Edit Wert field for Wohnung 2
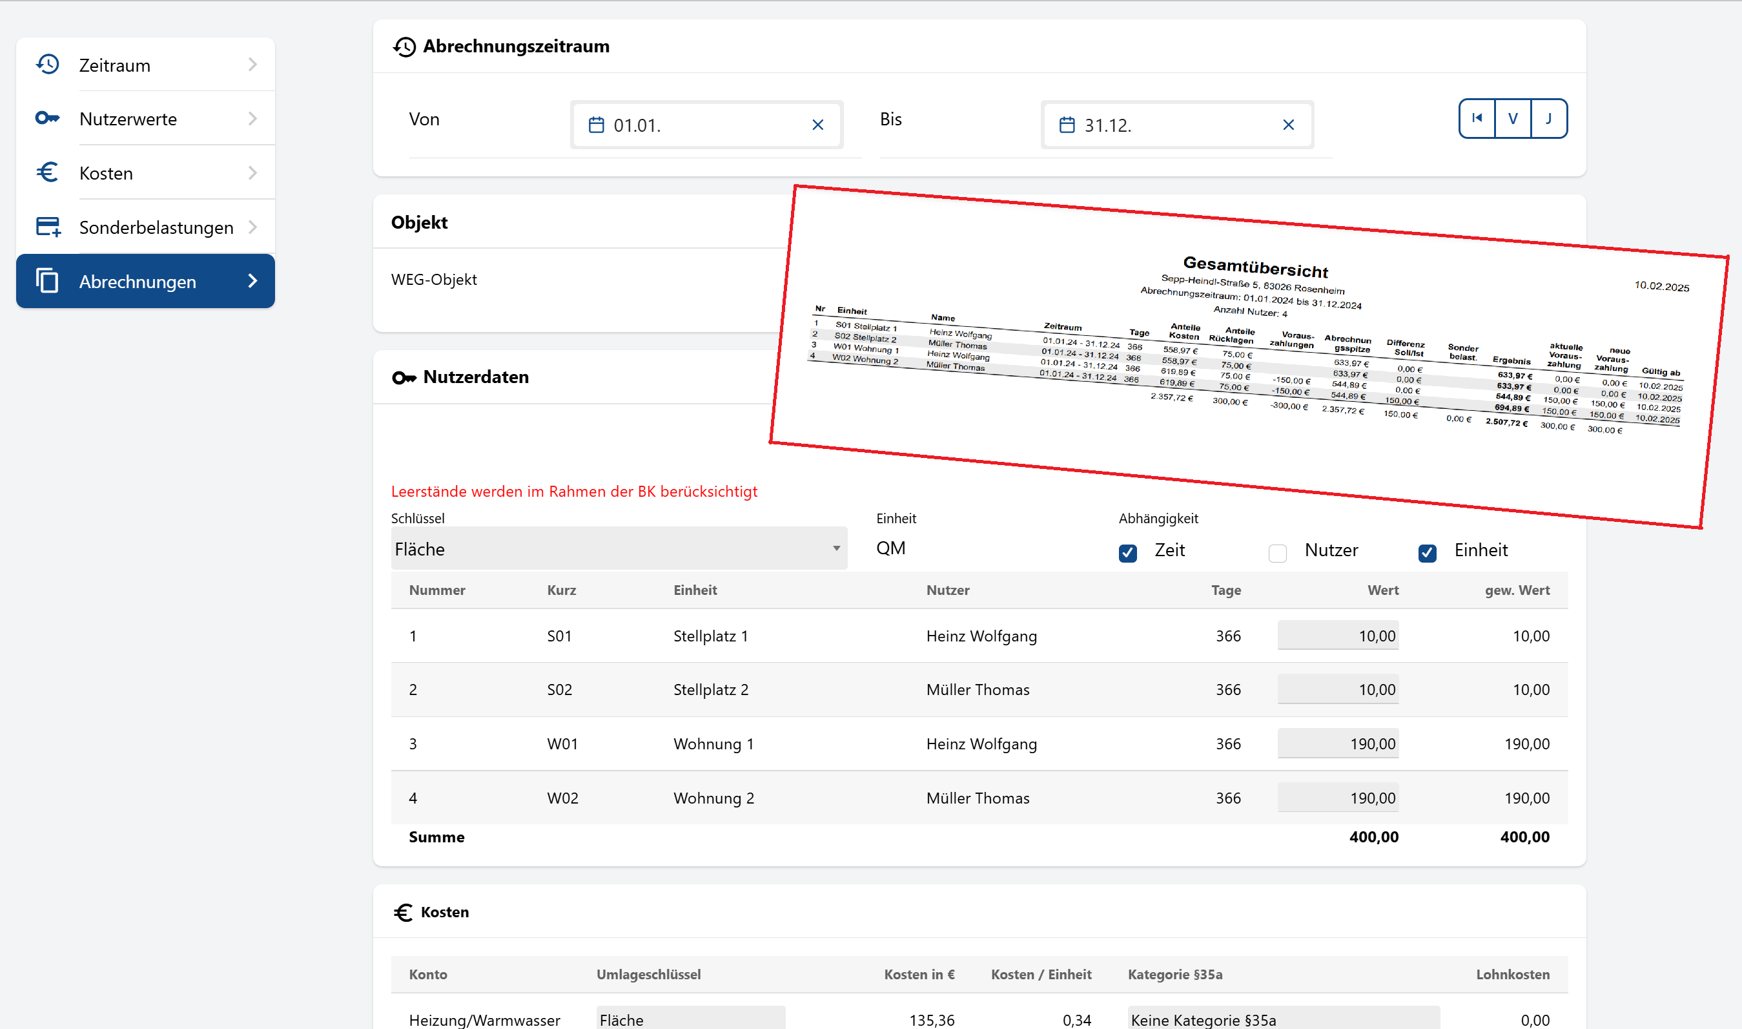 [x=1337, y=797]
